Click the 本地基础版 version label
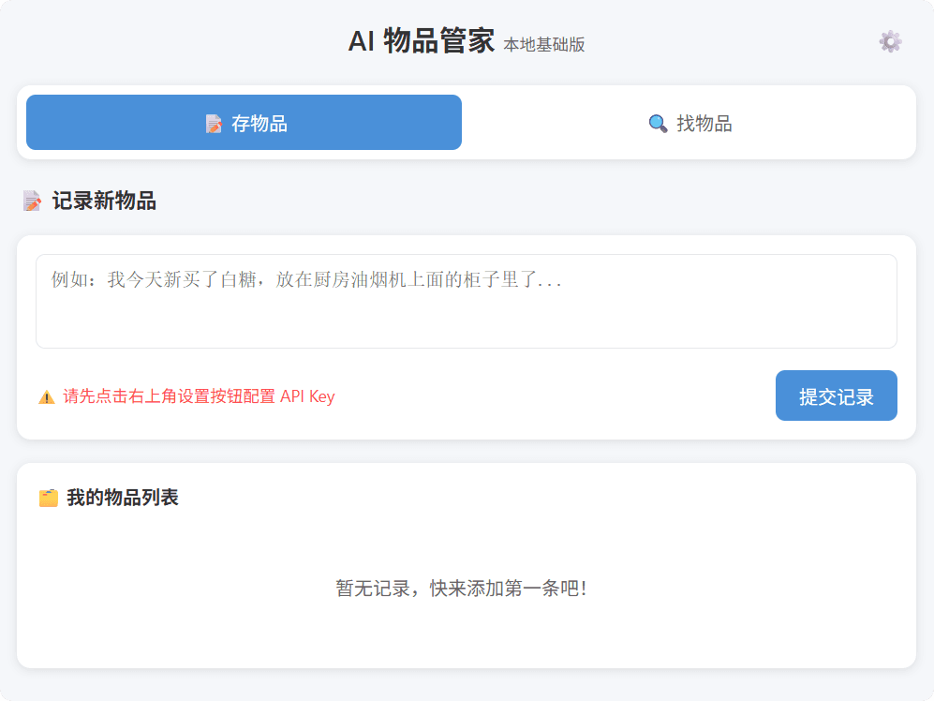The height and width of the screenshot is (701, 934). (543, 45)
